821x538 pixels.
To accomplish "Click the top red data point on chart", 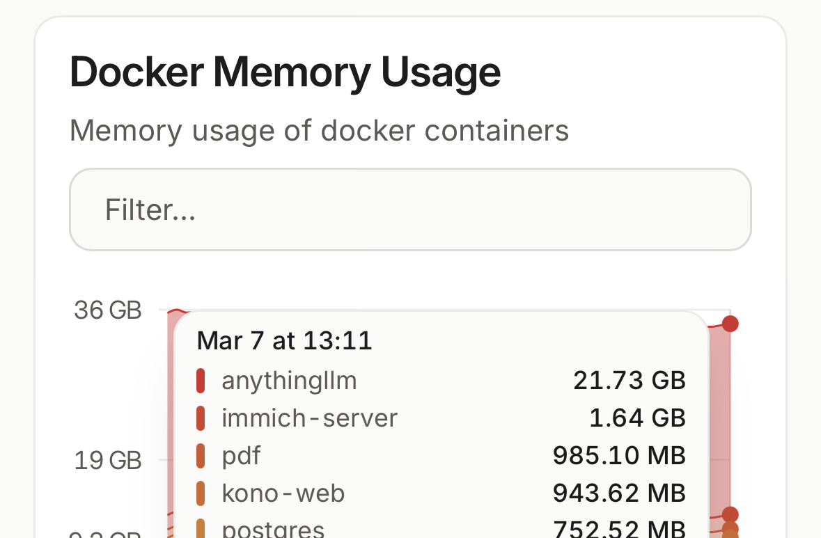I will [730, 324].
